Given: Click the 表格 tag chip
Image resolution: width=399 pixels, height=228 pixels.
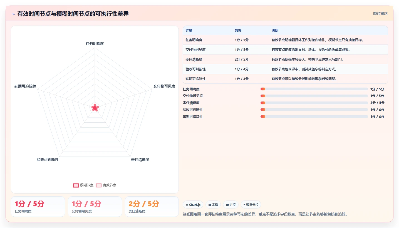Looking at the screenshot, I should coord(213,205).
